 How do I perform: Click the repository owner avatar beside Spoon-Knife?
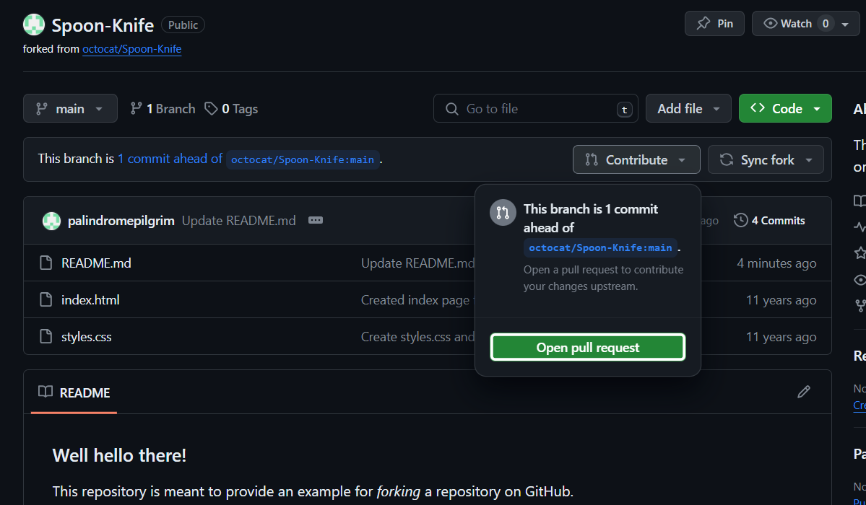(34, 25)
